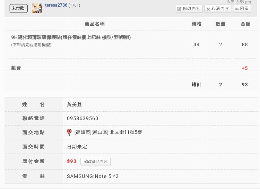Click the 金額 column header
This screenshot has height=189, width=260.
coord(245,24)
